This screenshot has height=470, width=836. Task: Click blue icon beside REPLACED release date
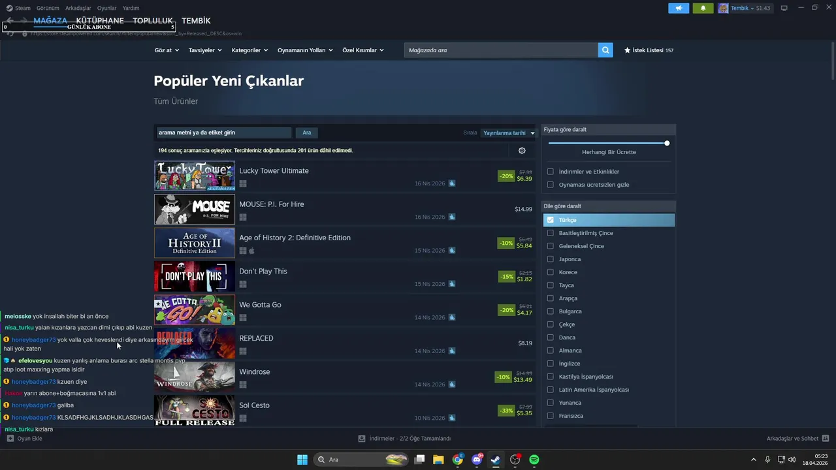451,351
